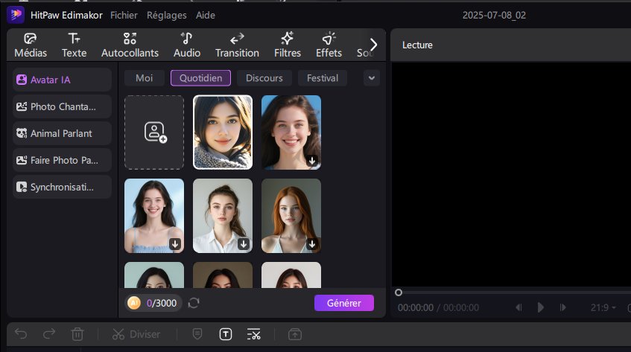Click the project name 2025-07-08_02
631x352 pixels.
[x=494, y=16]
